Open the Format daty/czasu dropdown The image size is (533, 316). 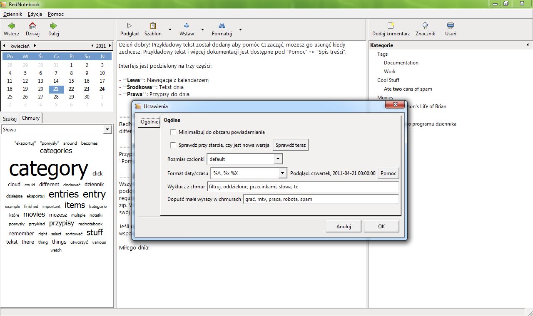pyautogui.click(x=283, y=173)
